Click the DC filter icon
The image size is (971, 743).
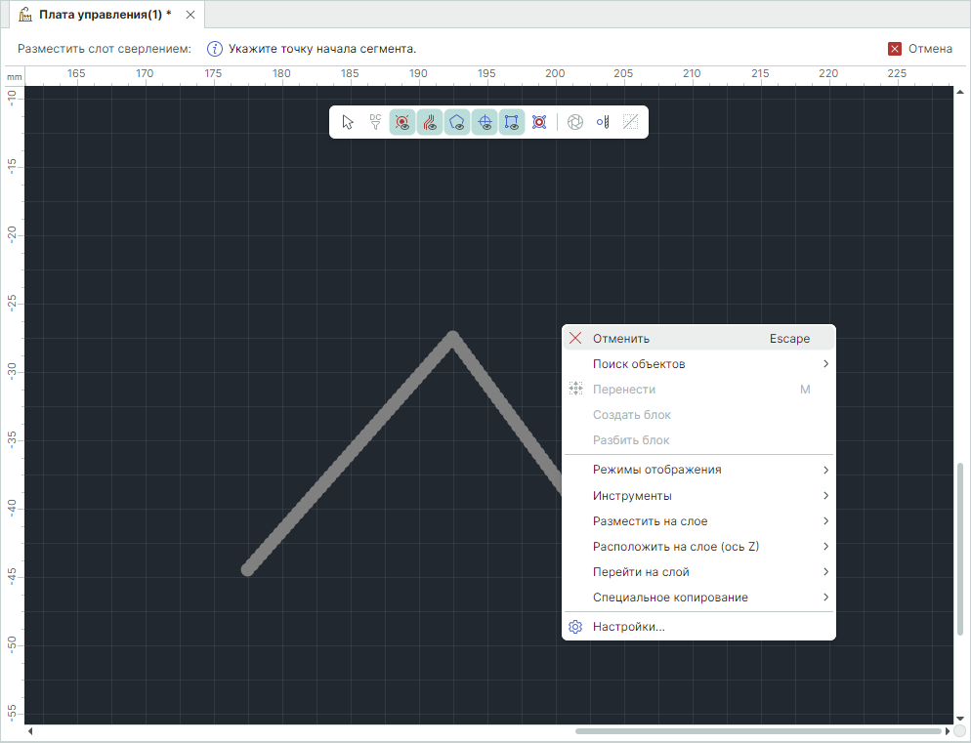(375, 122)
